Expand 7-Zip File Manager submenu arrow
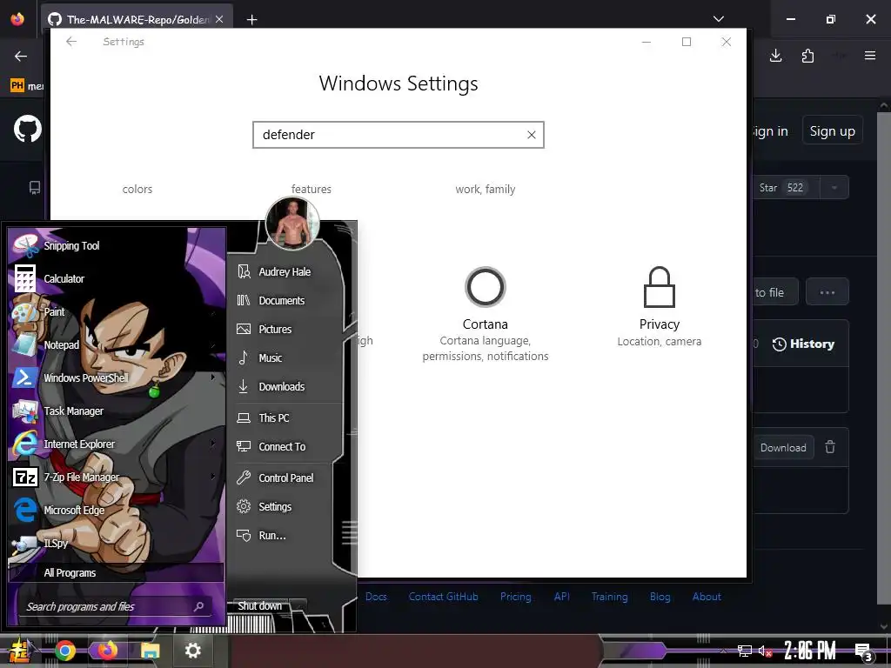 pos(213,477)
